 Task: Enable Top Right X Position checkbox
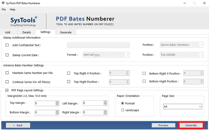pyautogui.click(x=68, y=73)
